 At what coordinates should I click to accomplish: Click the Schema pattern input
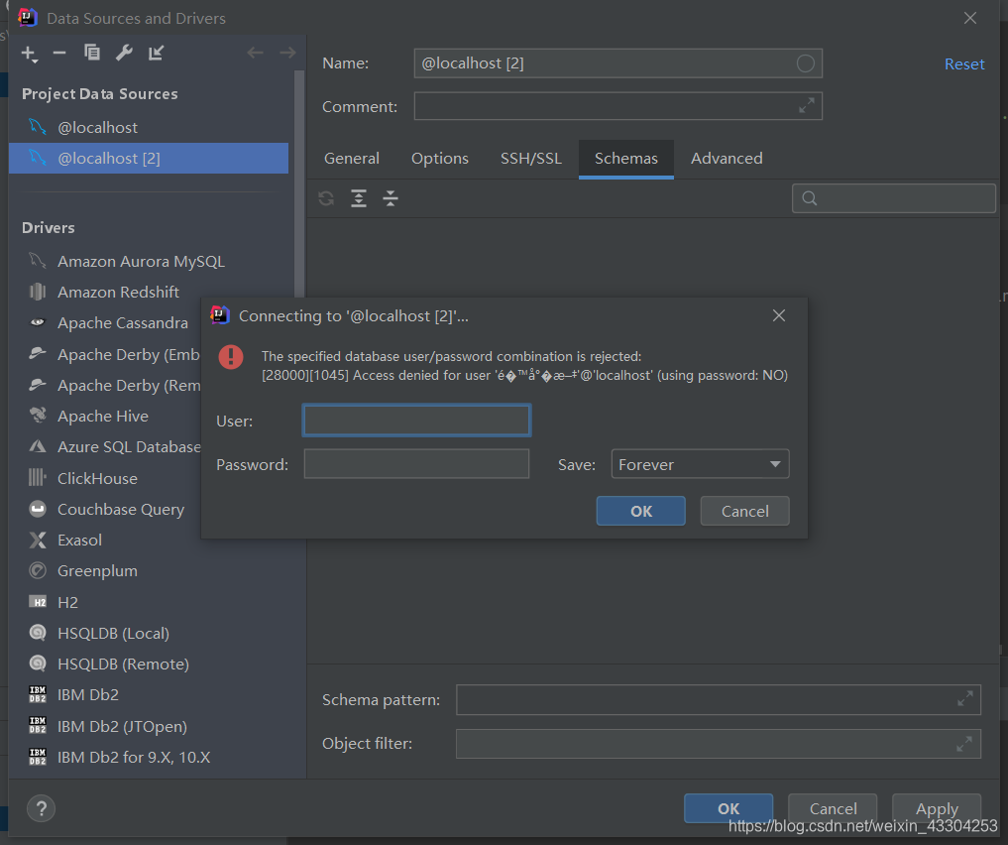(x=718, y=699)
